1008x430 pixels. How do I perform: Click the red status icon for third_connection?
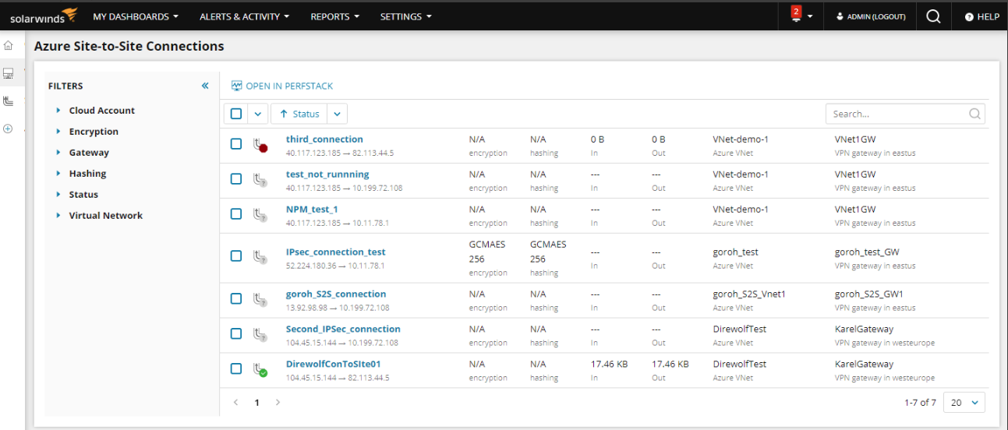pyautogui.click(x=260, y=145)
